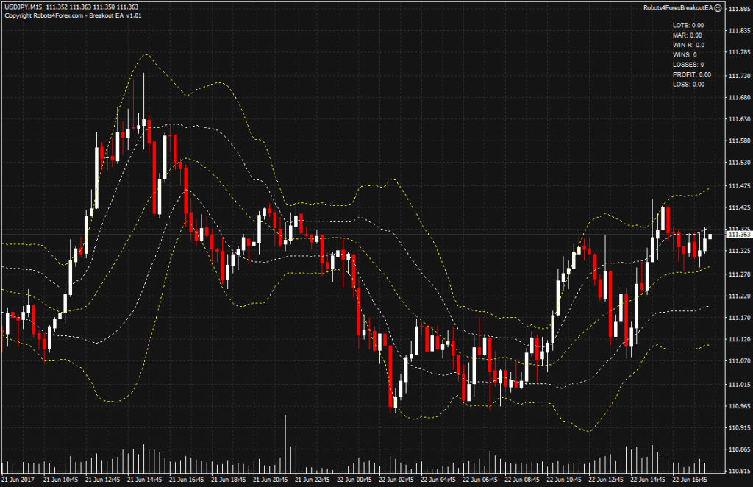The width and height of the screenshot is (753, 487).
Task: Click the 110.965 price axis label
Action: click(x=740, y=406)
